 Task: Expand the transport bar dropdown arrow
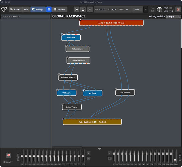[146, 9]
